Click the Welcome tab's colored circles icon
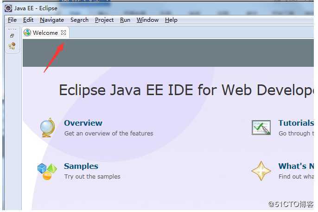The width and height of the screenshot is (318, 212). [27, 32]
